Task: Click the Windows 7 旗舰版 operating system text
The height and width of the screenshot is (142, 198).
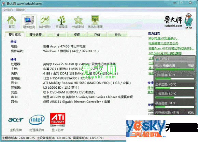Action: (71, 51)
